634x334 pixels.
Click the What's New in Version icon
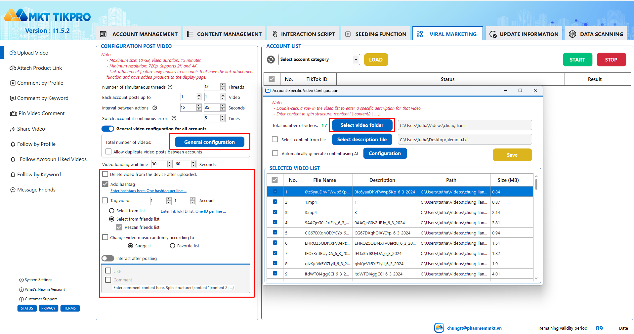[21, 290]
